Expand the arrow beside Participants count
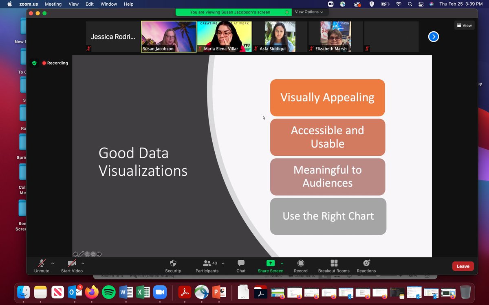The image size is (489, 305). point(223,263)
